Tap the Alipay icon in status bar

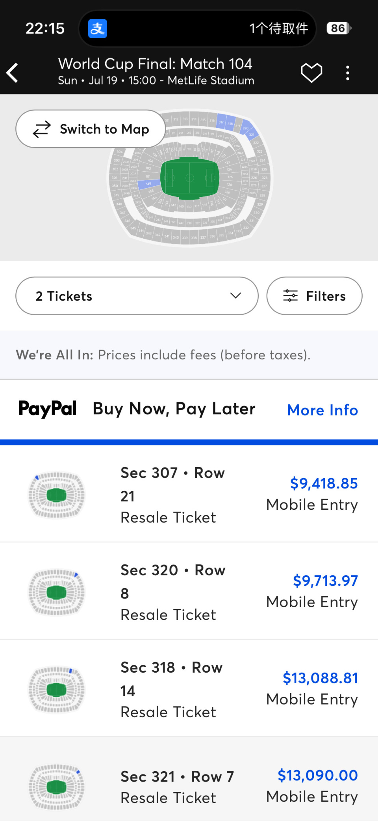click(x=97, y=28)
